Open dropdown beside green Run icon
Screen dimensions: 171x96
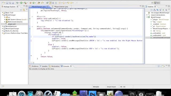tap(23, 3)
